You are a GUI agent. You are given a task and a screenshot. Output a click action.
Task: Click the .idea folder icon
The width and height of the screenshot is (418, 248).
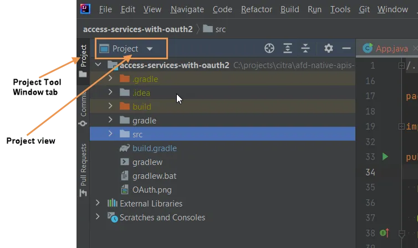[x=125, y=92]
